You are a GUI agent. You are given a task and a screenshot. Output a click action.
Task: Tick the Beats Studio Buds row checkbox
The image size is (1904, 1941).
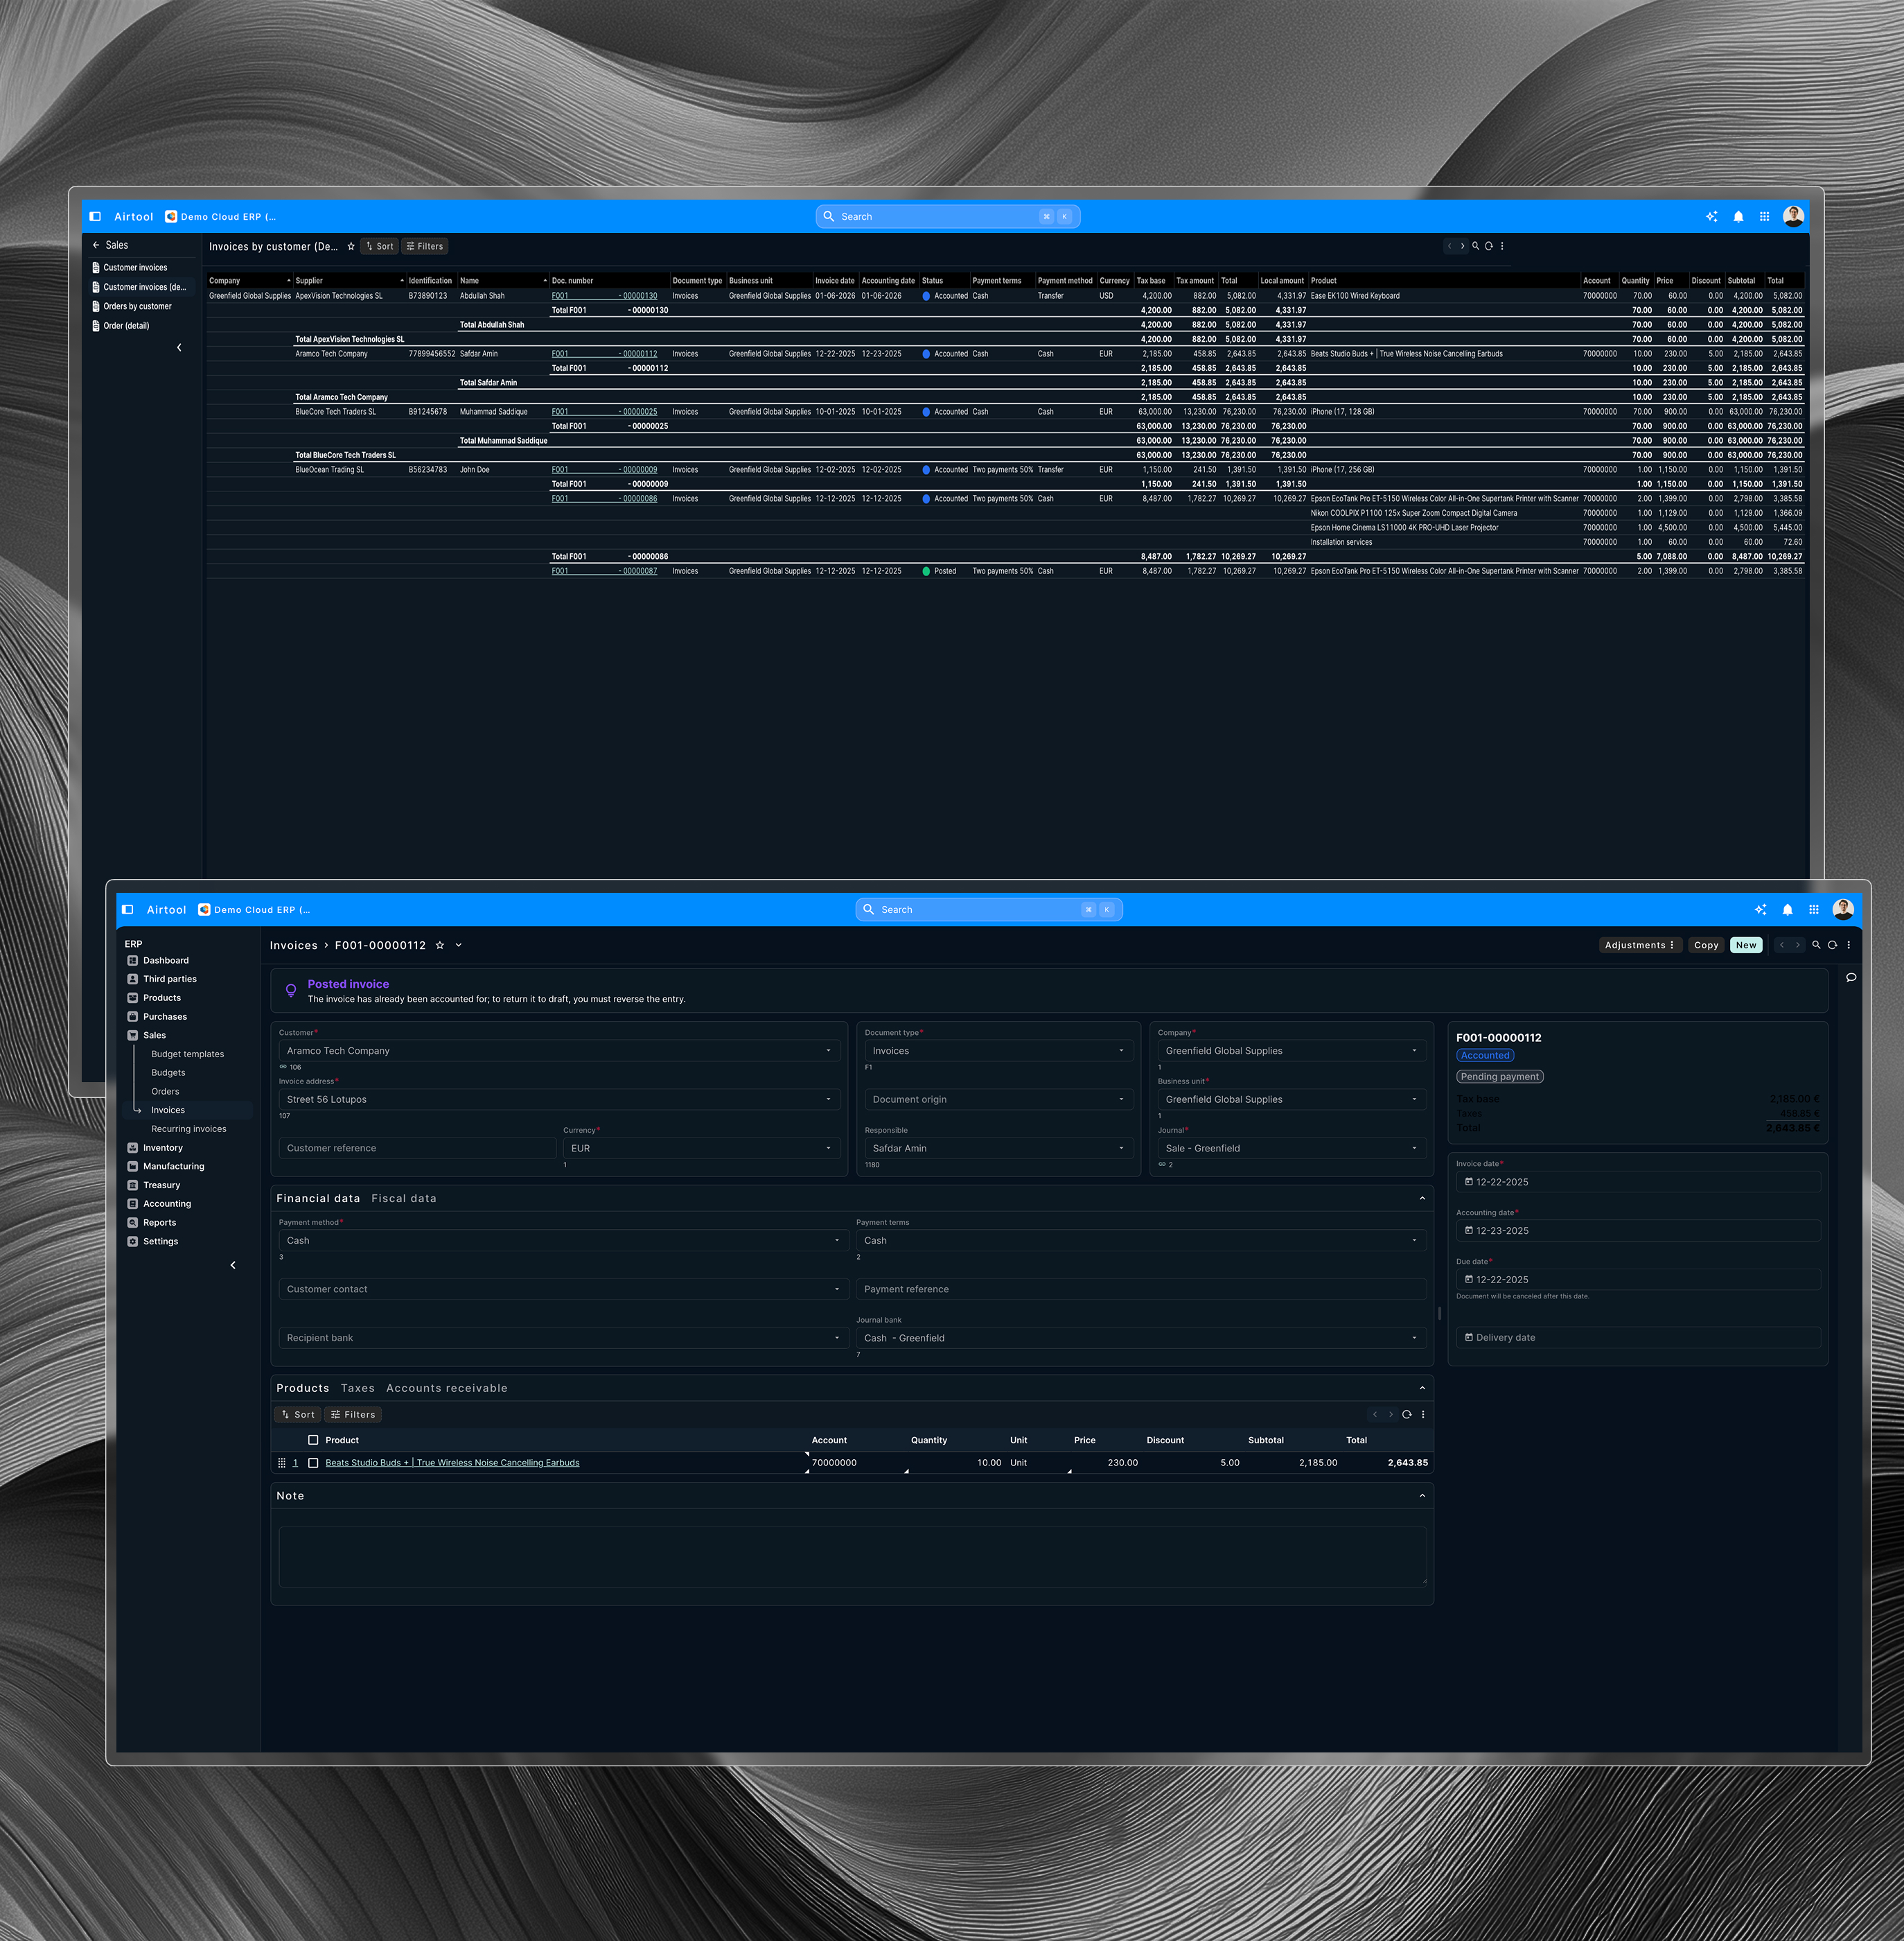(313, 1463)
